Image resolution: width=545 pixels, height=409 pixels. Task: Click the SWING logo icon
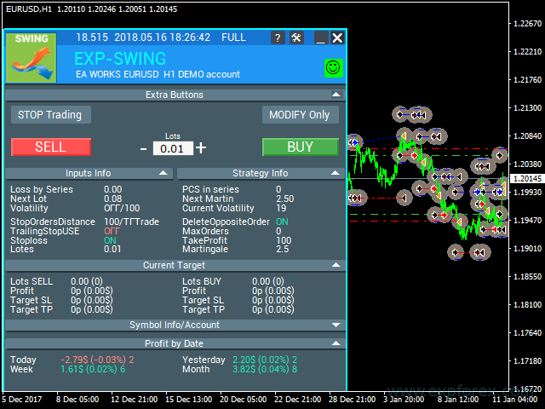tap(32, 58)
